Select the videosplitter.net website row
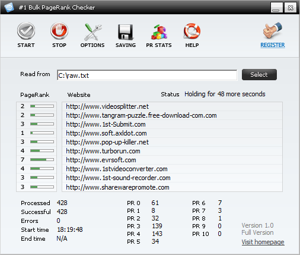 click(x=172, y=106)
